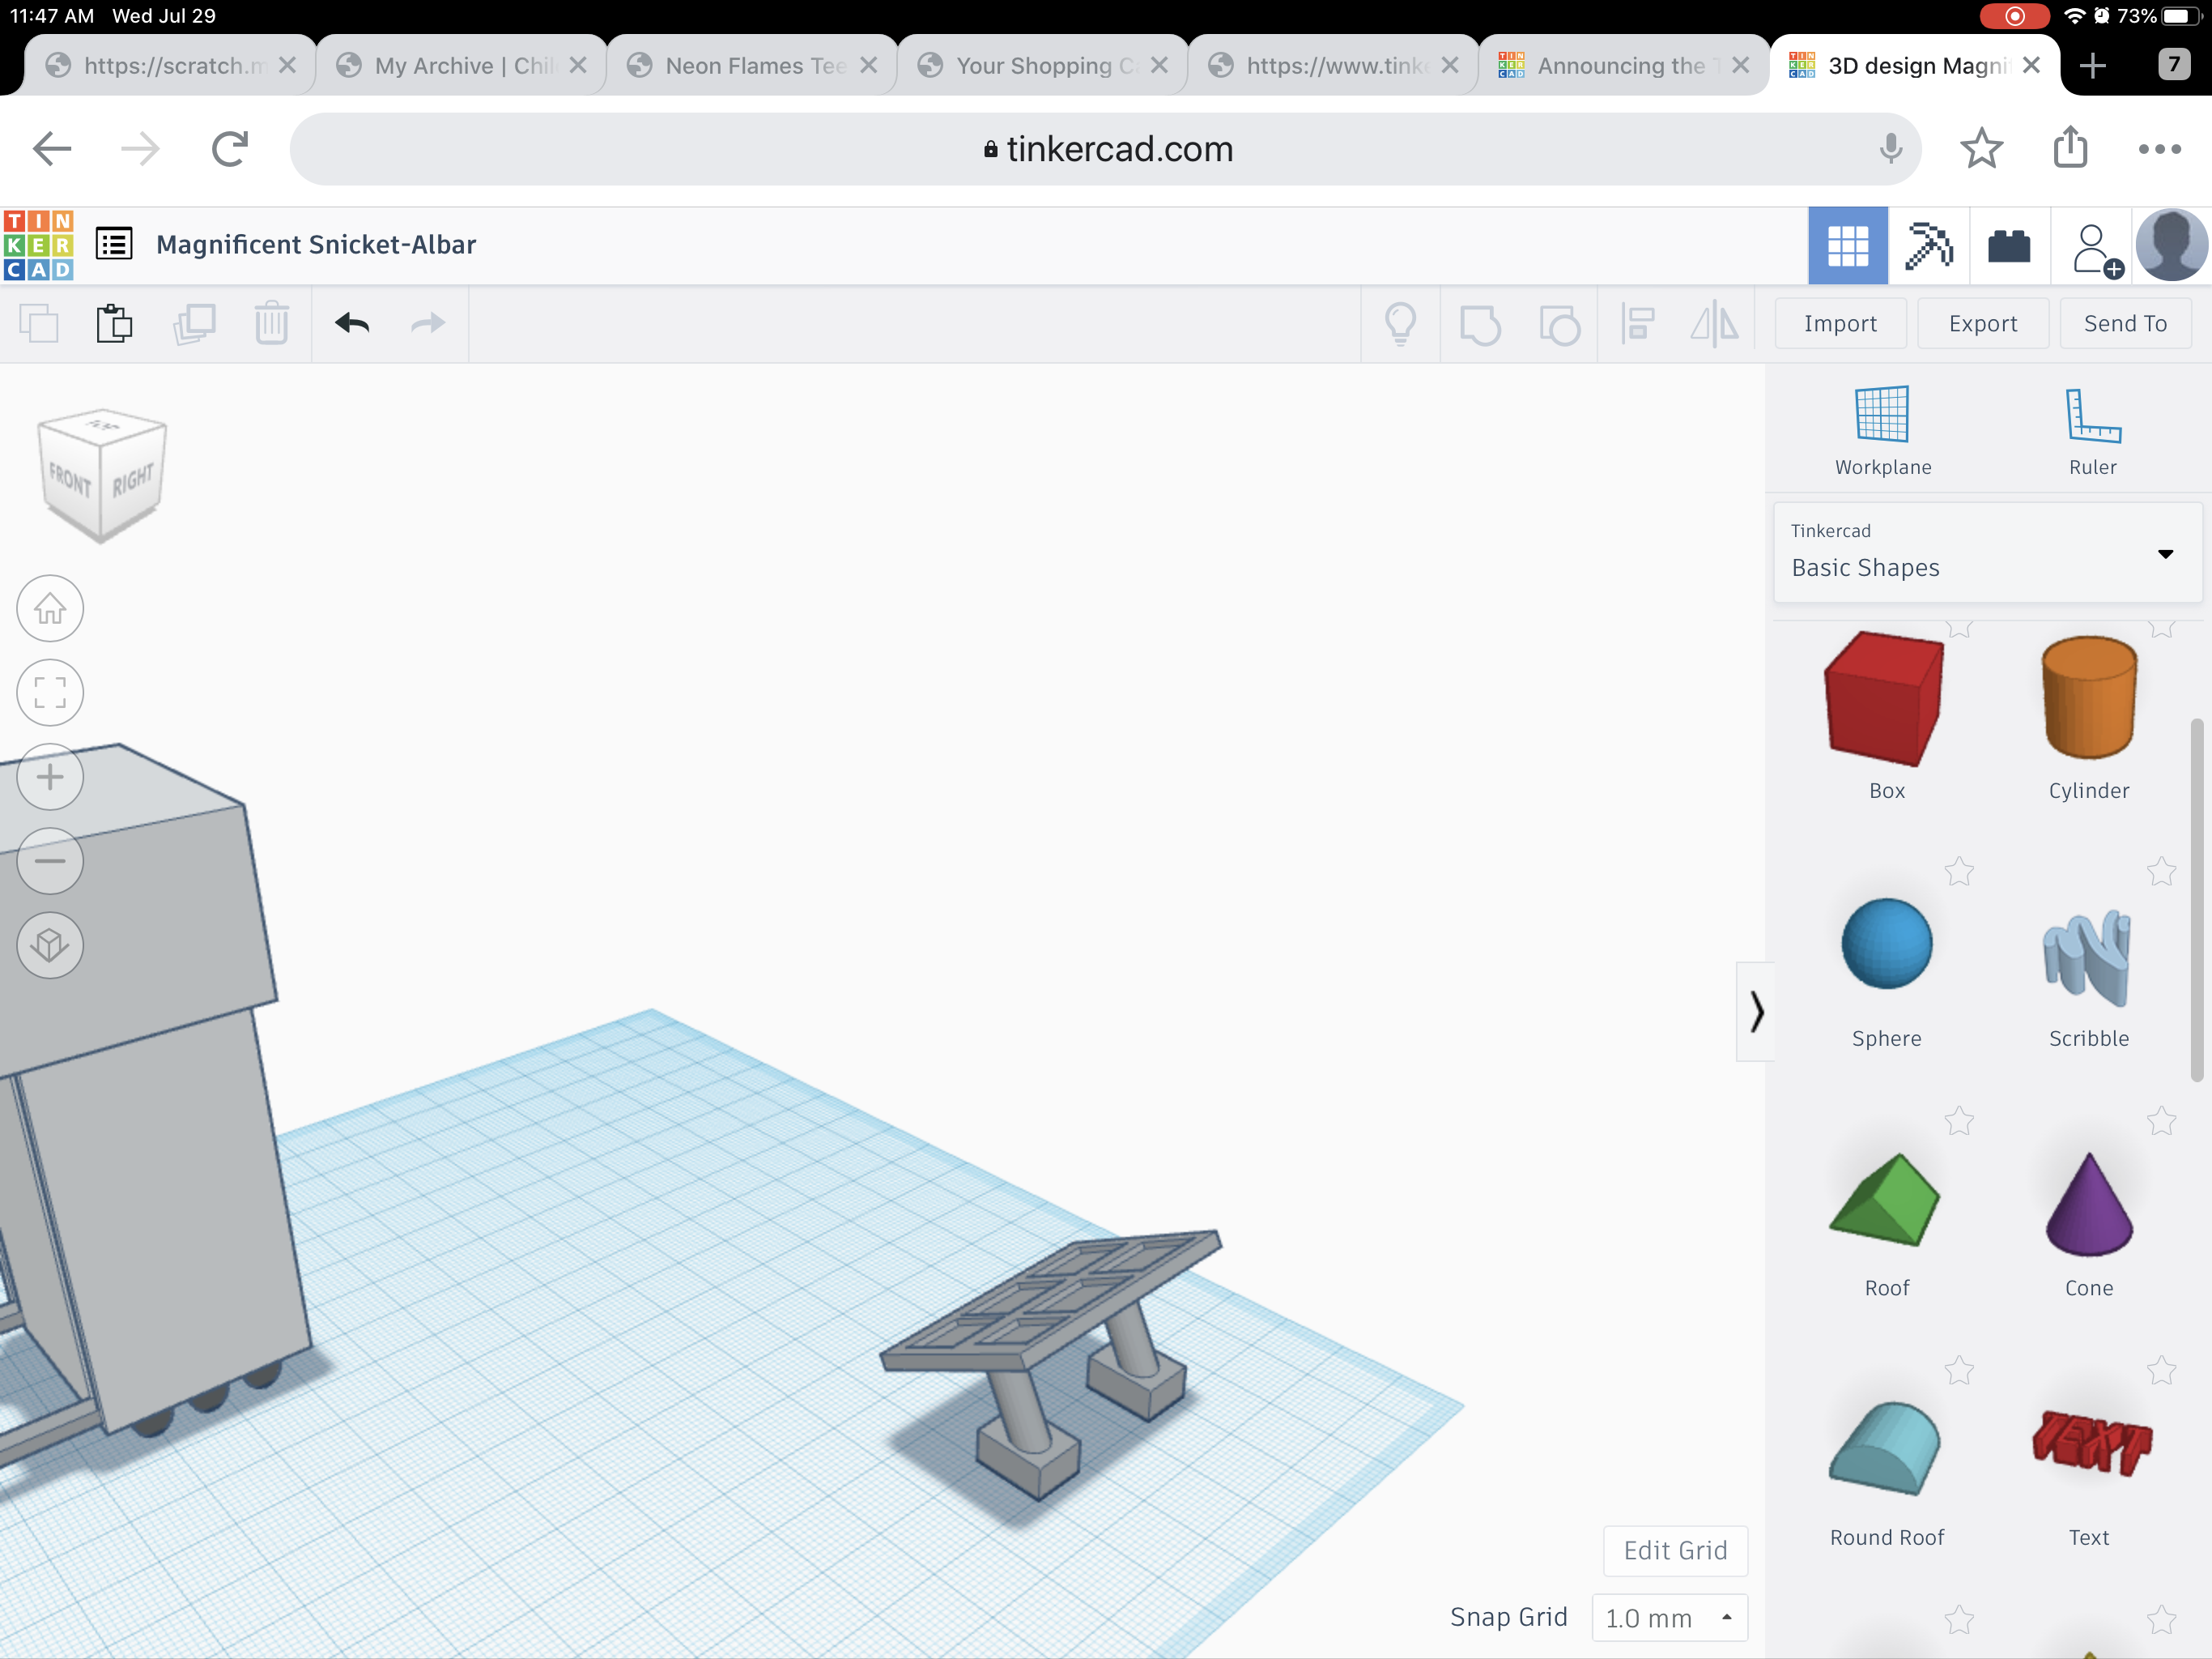This screenshot has width=2212, height=1659.
Task: Reload the page
Action: tap(230, 149)
